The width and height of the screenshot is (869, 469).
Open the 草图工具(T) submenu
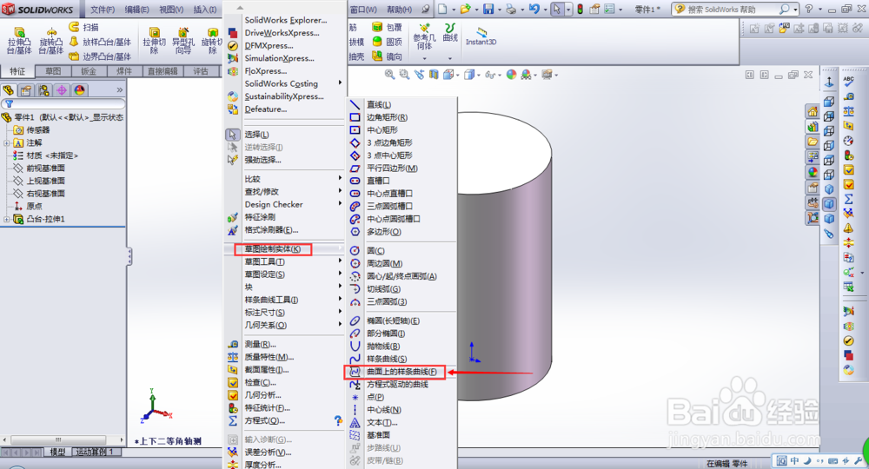click(265, 262)
